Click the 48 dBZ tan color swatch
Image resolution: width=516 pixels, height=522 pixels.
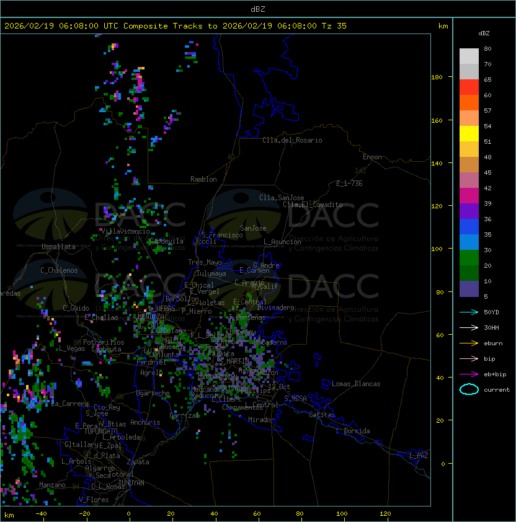point(469,164)
